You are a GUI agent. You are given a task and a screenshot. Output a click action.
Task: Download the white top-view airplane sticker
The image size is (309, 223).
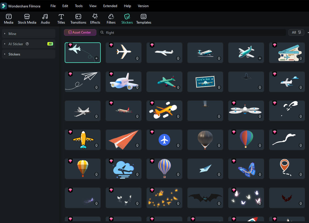[137, 58]
